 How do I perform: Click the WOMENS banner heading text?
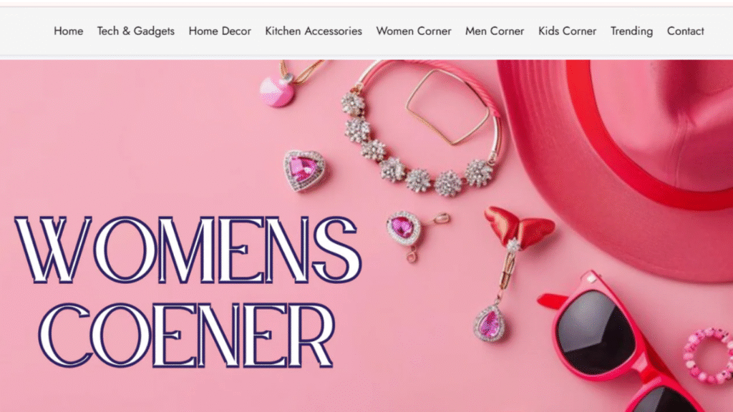click(188, 250)
